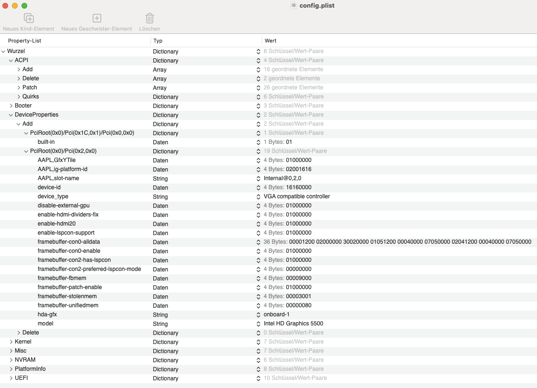The width and height of the screenshot is (537, 388).
Task: Select the AAPL,GfxYTile key
Action: [x=56, y=160]
